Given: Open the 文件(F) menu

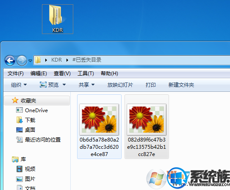Looking at the screenshot, I should tap(16, 73).
